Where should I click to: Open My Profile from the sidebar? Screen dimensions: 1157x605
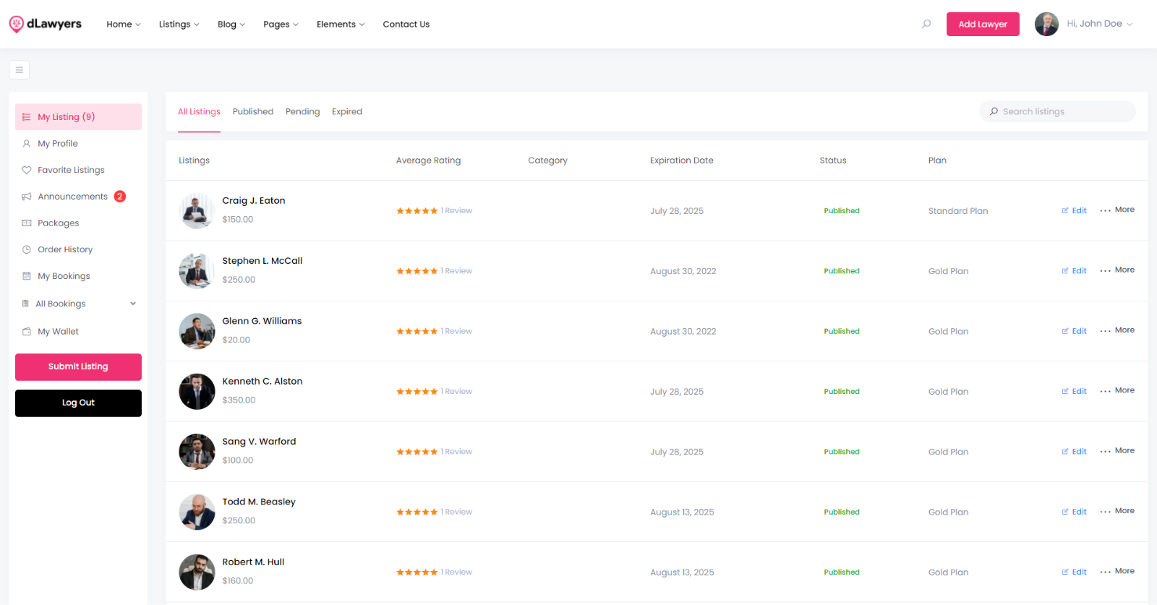(58, 144)
